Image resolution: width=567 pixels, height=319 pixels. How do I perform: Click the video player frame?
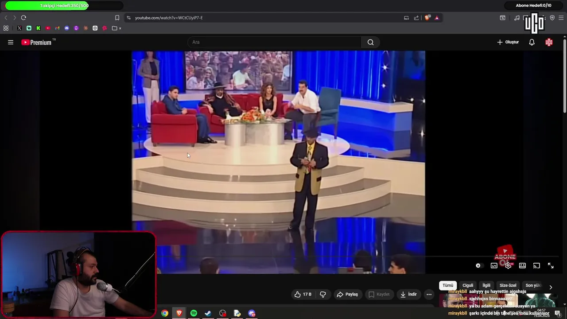[278, 162]
